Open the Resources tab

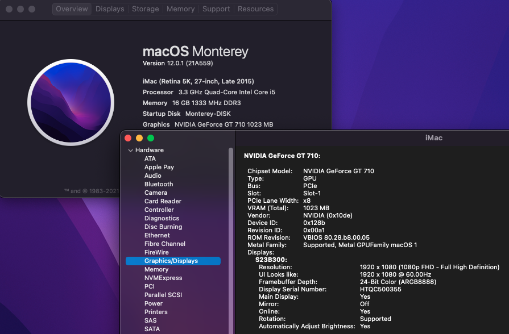coord(255,9)
